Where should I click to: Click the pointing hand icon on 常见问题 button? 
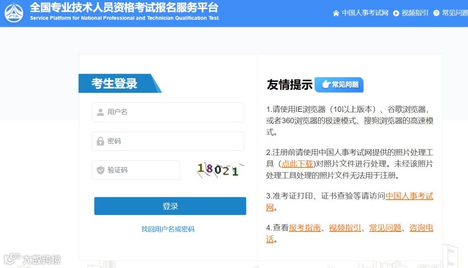click(326, 84)
